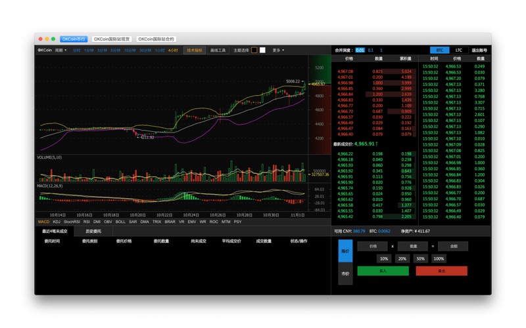This screenshot has height=328, width=526.
Task: Select the BOLL indicator
Action: point(120,222)
